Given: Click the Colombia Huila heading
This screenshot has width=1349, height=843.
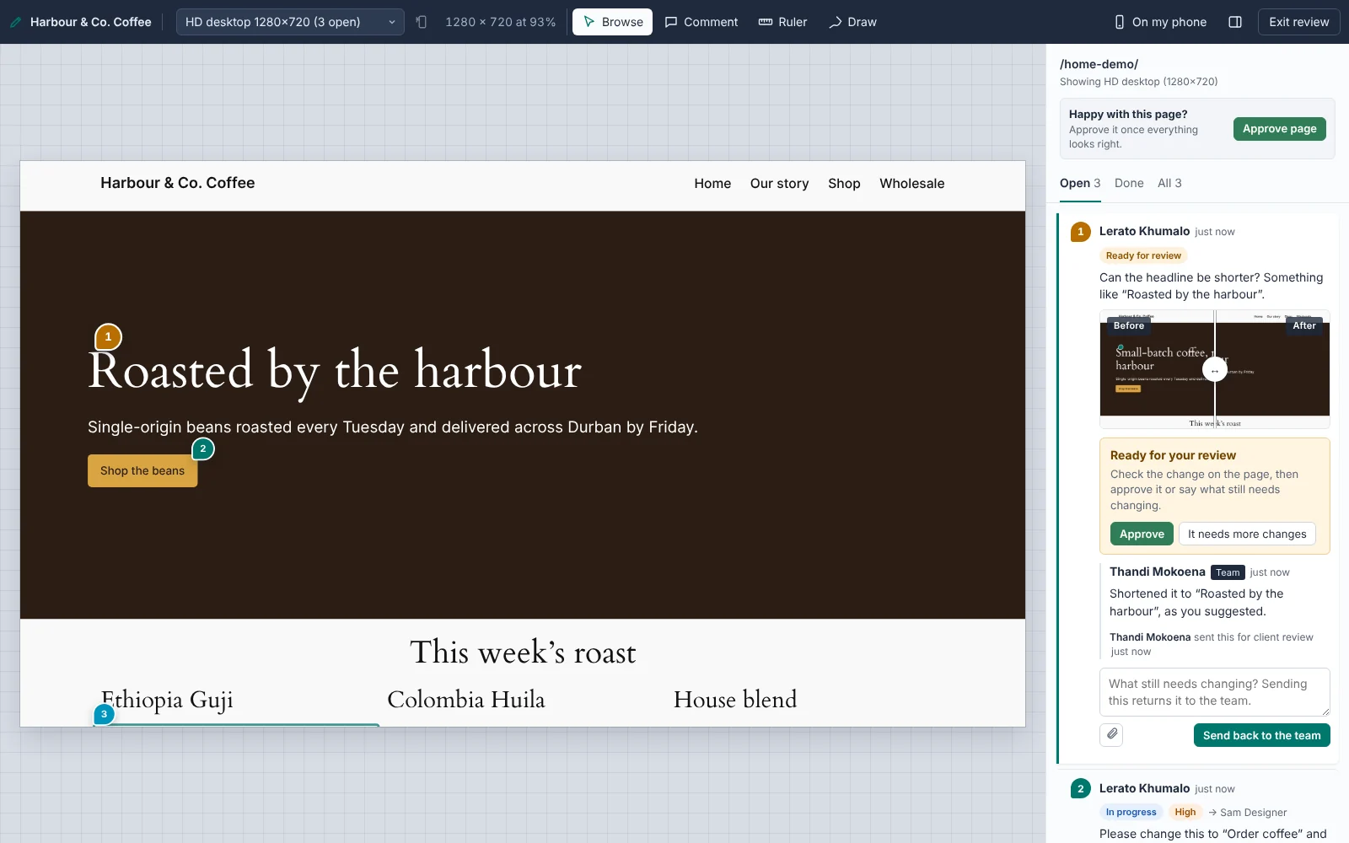Looking at the screenshot, I should pos(466,700).
